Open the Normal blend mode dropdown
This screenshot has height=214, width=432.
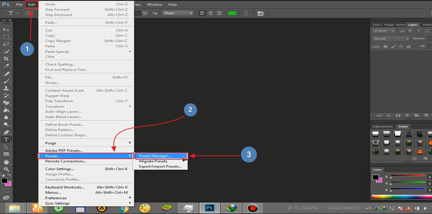[391, 39]
